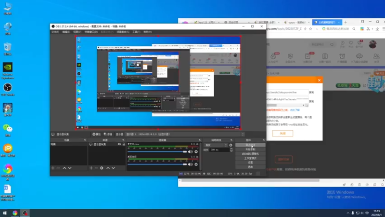Click the stop streaming button
385x217 pixels.
[250, 145]
